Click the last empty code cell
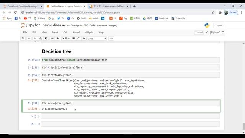The image size is (245, 138). pos(130,124)
